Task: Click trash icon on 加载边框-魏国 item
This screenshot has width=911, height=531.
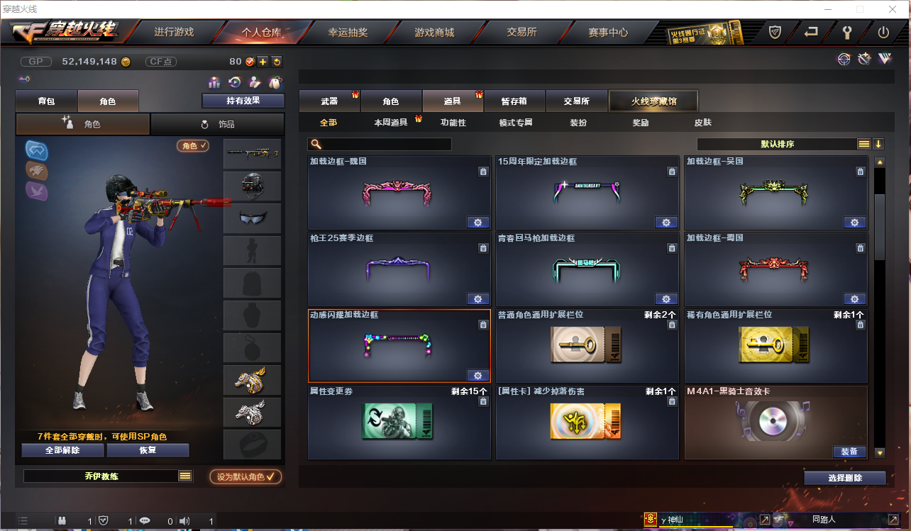Action: coord(482,172)
